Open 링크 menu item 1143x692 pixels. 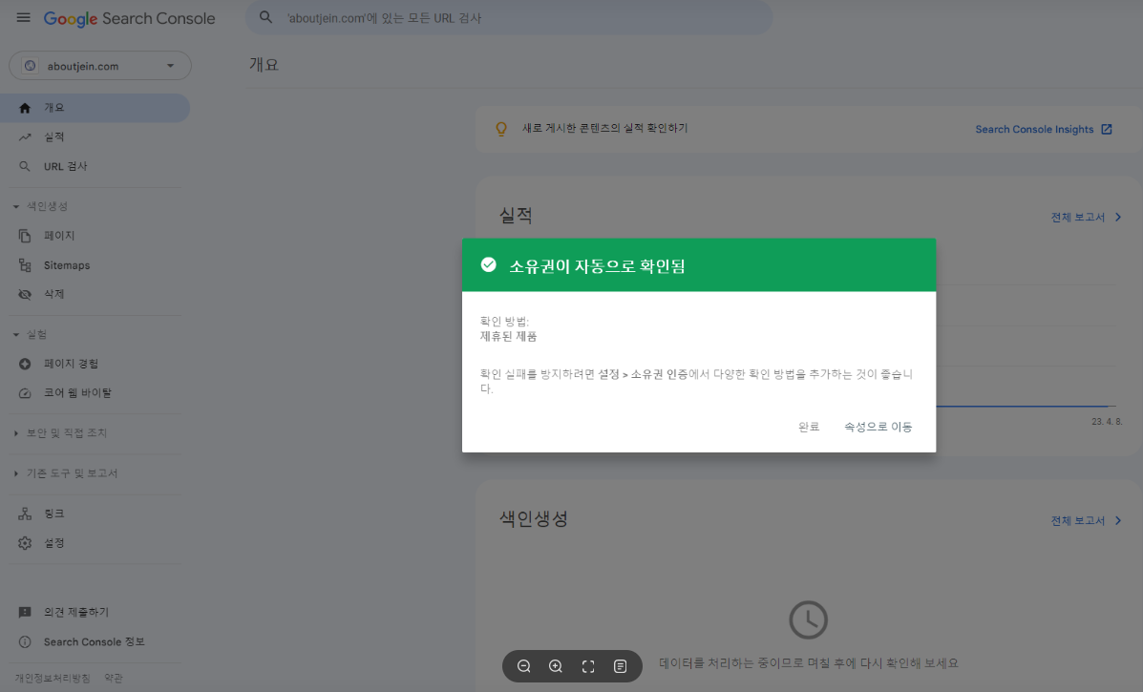coord(95,514)
